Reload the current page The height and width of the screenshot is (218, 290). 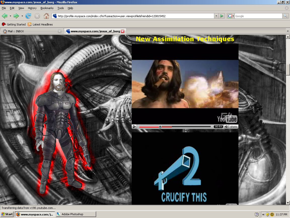28,16
